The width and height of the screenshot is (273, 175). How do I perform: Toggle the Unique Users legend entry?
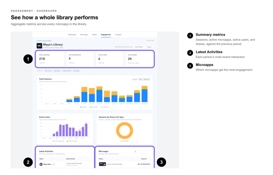click(72, 141)
